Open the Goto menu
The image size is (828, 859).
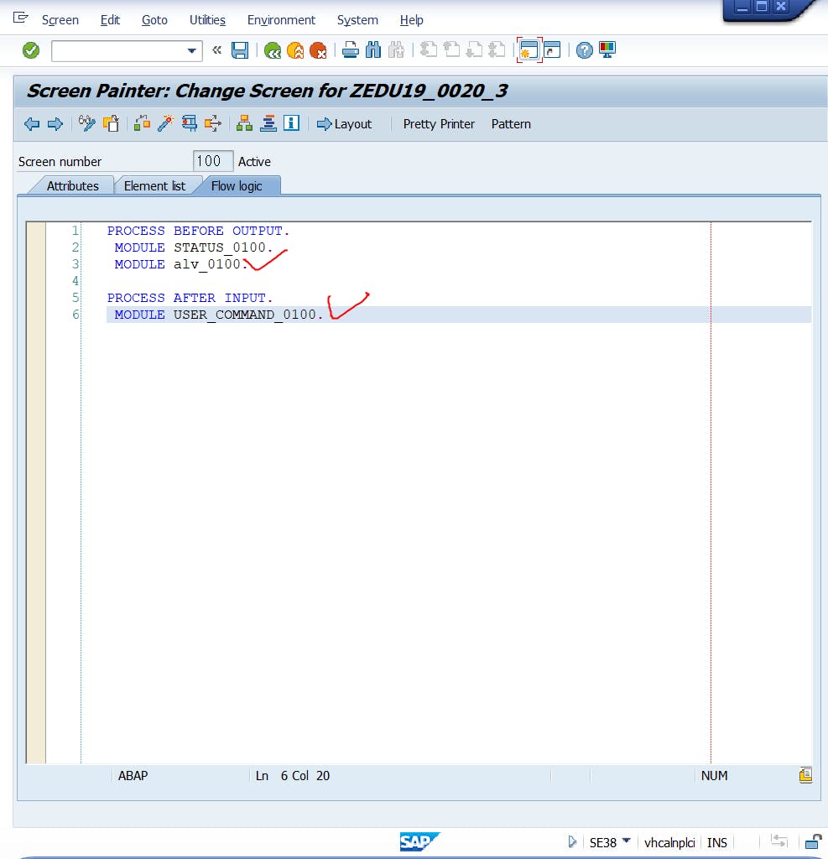click(154, 20)
